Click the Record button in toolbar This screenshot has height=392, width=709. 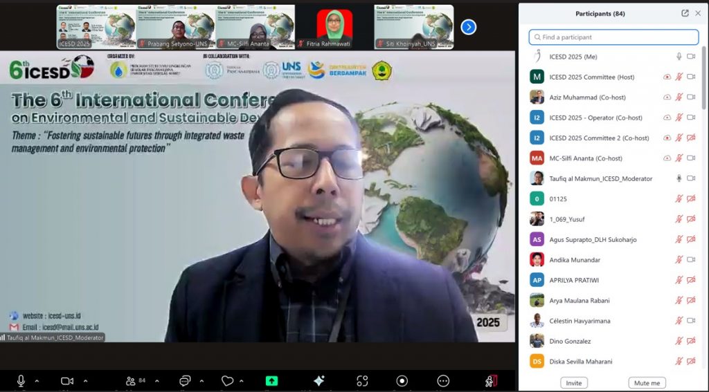[402, 381]
